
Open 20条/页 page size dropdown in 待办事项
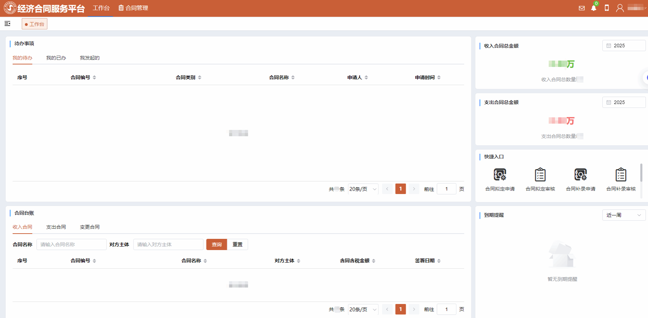363,189
